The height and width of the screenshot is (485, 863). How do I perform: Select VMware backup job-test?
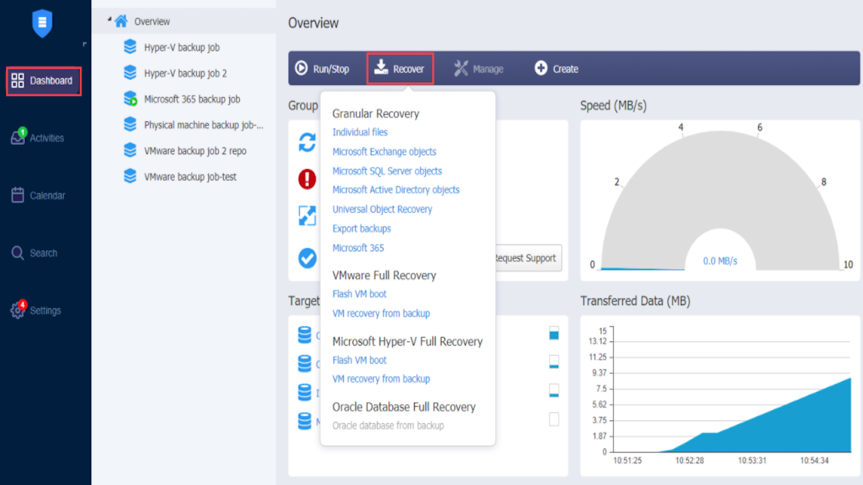pyautogui.click(x=190, y=177)
